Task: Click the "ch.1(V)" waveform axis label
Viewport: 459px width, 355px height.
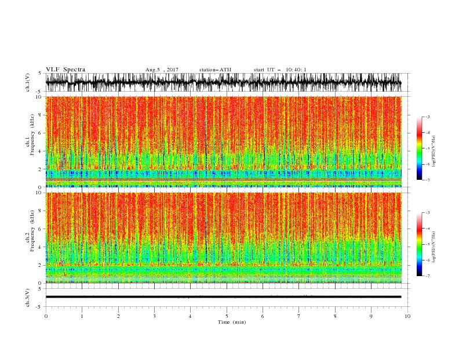Action: (x=28, y=82)
